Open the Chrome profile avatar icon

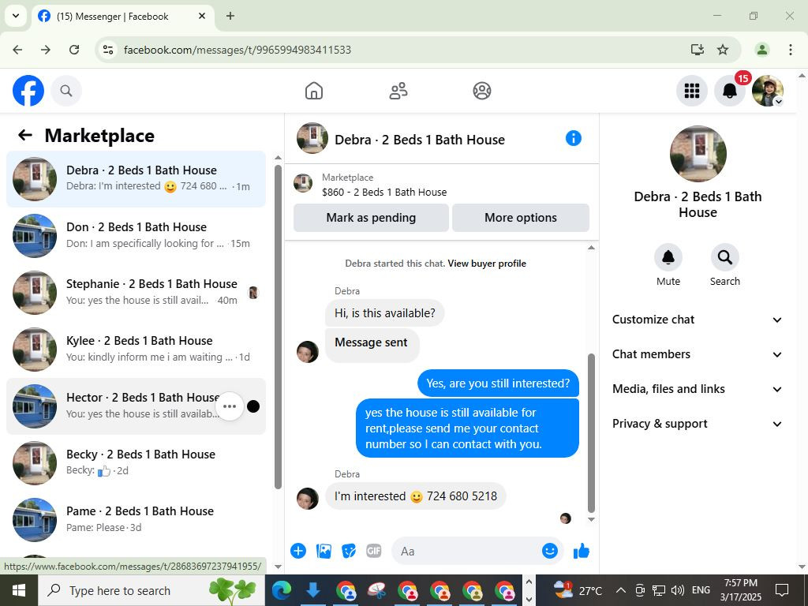(x=761, y=50)
